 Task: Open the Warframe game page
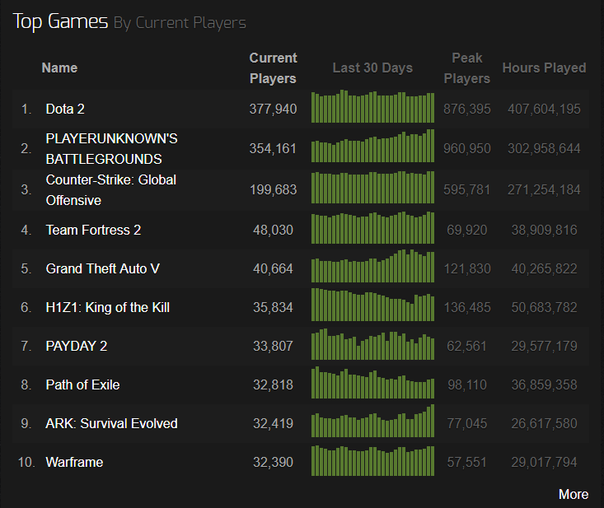click(x=74, y=462)
